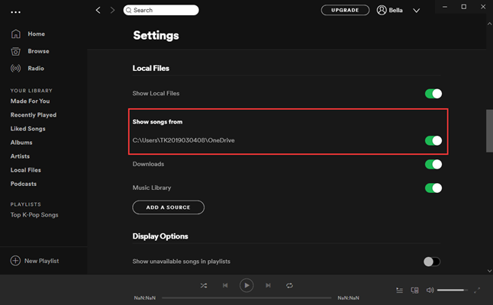Viewport: 493px width, 305px height.
Task: Open Home in the sidebar
Action: tap(36, 34)
